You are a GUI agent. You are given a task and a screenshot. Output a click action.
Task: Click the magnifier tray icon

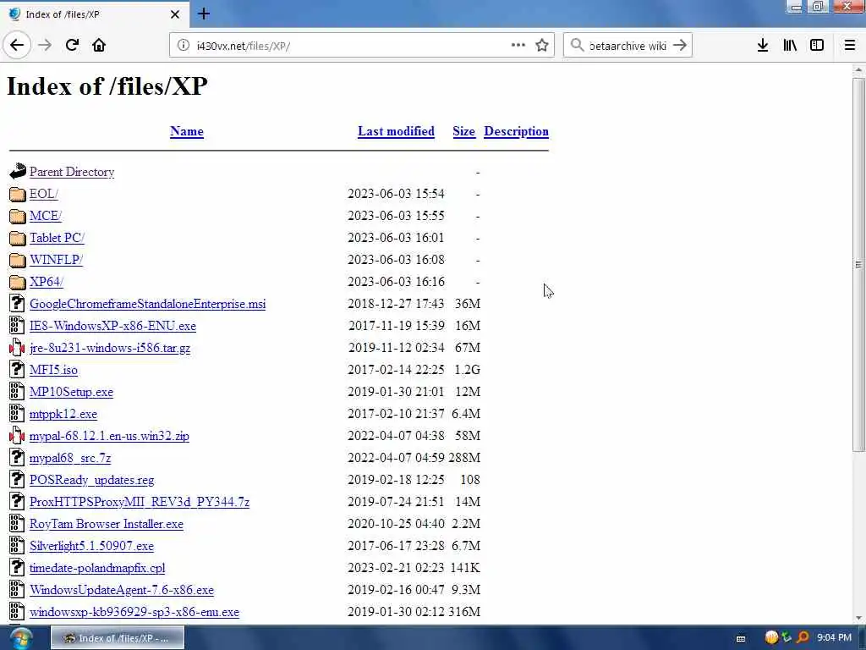[803, 638]
